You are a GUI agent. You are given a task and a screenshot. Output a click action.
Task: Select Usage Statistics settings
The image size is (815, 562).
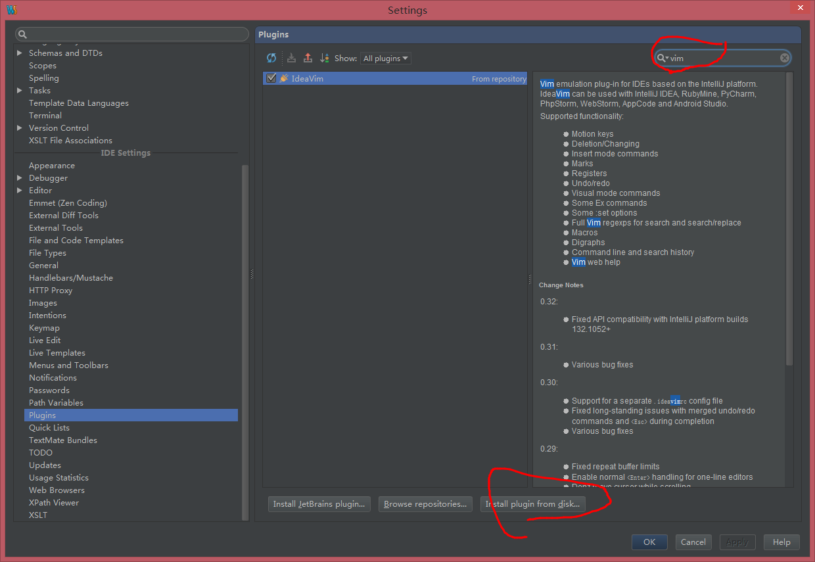(58, 478)
